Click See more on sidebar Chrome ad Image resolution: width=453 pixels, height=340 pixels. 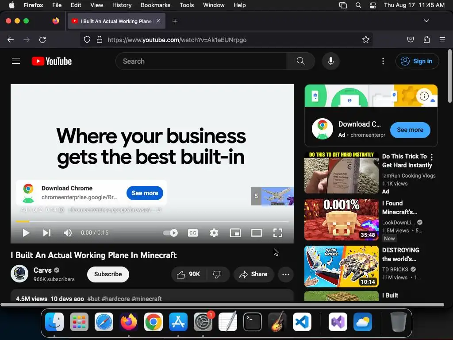coord(410,130)
